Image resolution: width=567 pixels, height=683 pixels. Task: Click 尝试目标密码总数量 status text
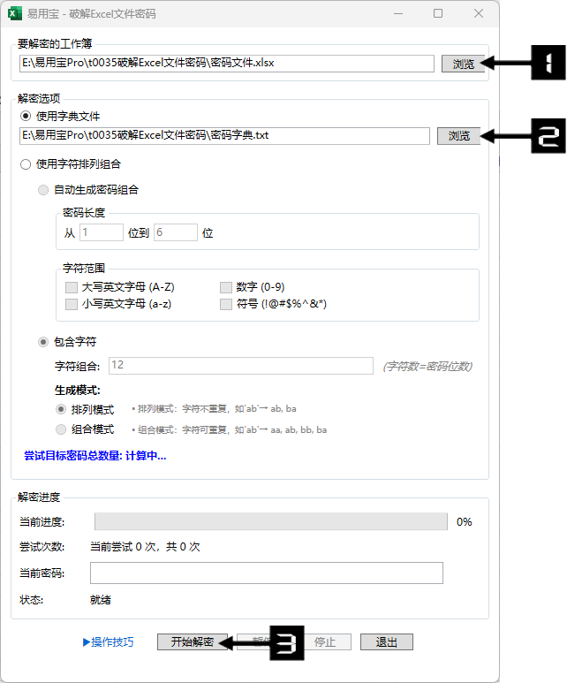[94, 456]
